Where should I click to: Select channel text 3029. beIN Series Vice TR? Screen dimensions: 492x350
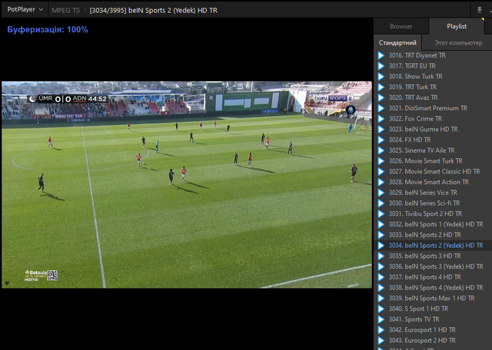point(423,193)
